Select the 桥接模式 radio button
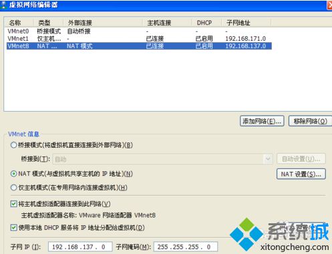Viewport: 332px width, 254px height. (13, 145)
